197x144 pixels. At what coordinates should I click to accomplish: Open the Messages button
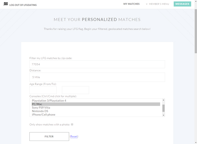click(x=182, y=4)
